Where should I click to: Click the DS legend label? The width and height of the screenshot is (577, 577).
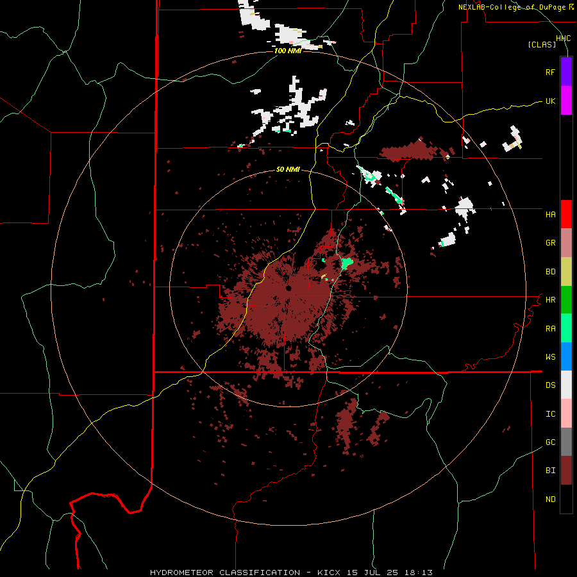(550, 385)
